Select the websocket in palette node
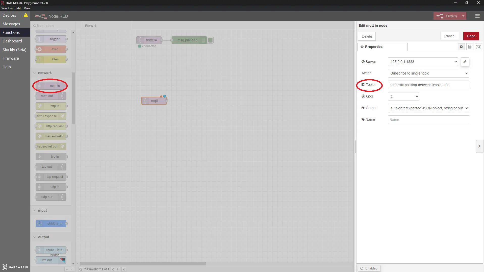Image resolution: width=484 pixels, height=272 pixels. 51,136
